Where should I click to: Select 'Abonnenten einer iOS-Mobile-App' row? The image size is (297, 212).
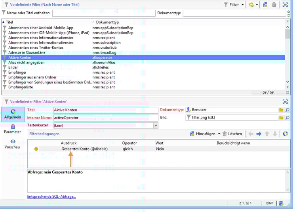(x=143, y=33)
